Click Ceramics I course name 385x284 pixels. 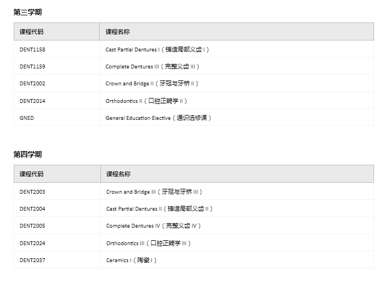[132, 260]
